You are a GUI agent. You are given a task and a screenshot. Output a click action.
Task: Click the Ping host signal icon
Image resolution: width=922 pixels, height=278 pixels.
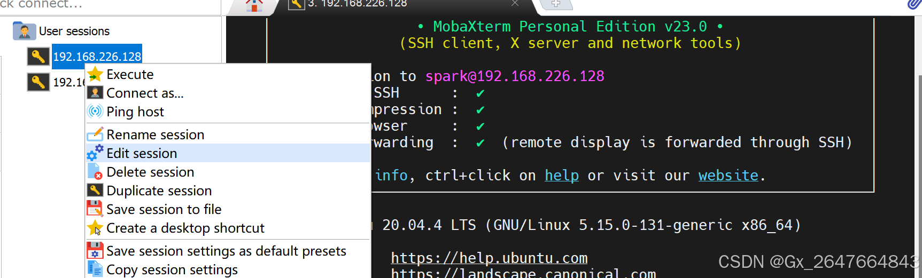[95, 111]
